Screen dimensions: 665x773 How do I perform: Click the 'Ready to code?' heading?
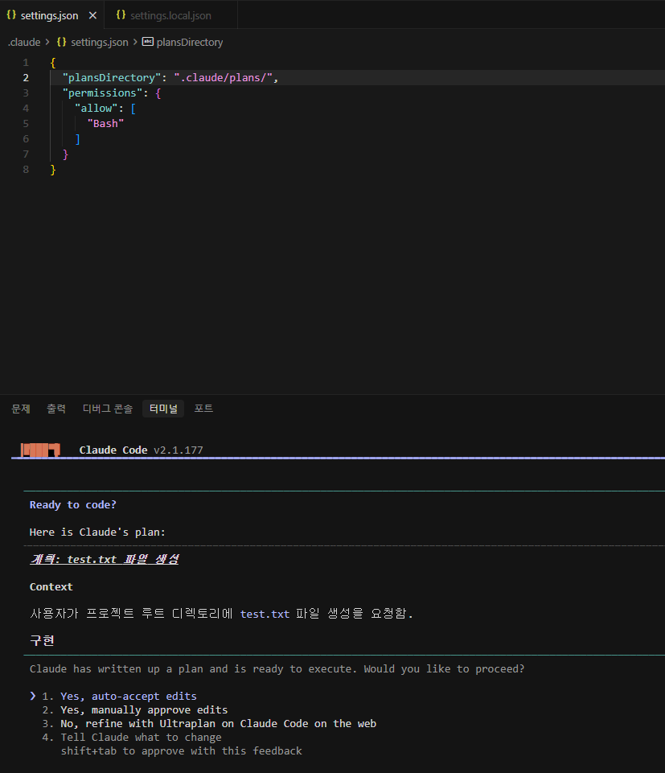coord(73,505)
